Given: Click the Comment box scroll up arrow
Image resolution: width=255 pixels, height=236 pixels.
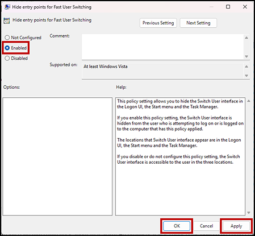Looking at the screenshot, I should coord(246,38).
